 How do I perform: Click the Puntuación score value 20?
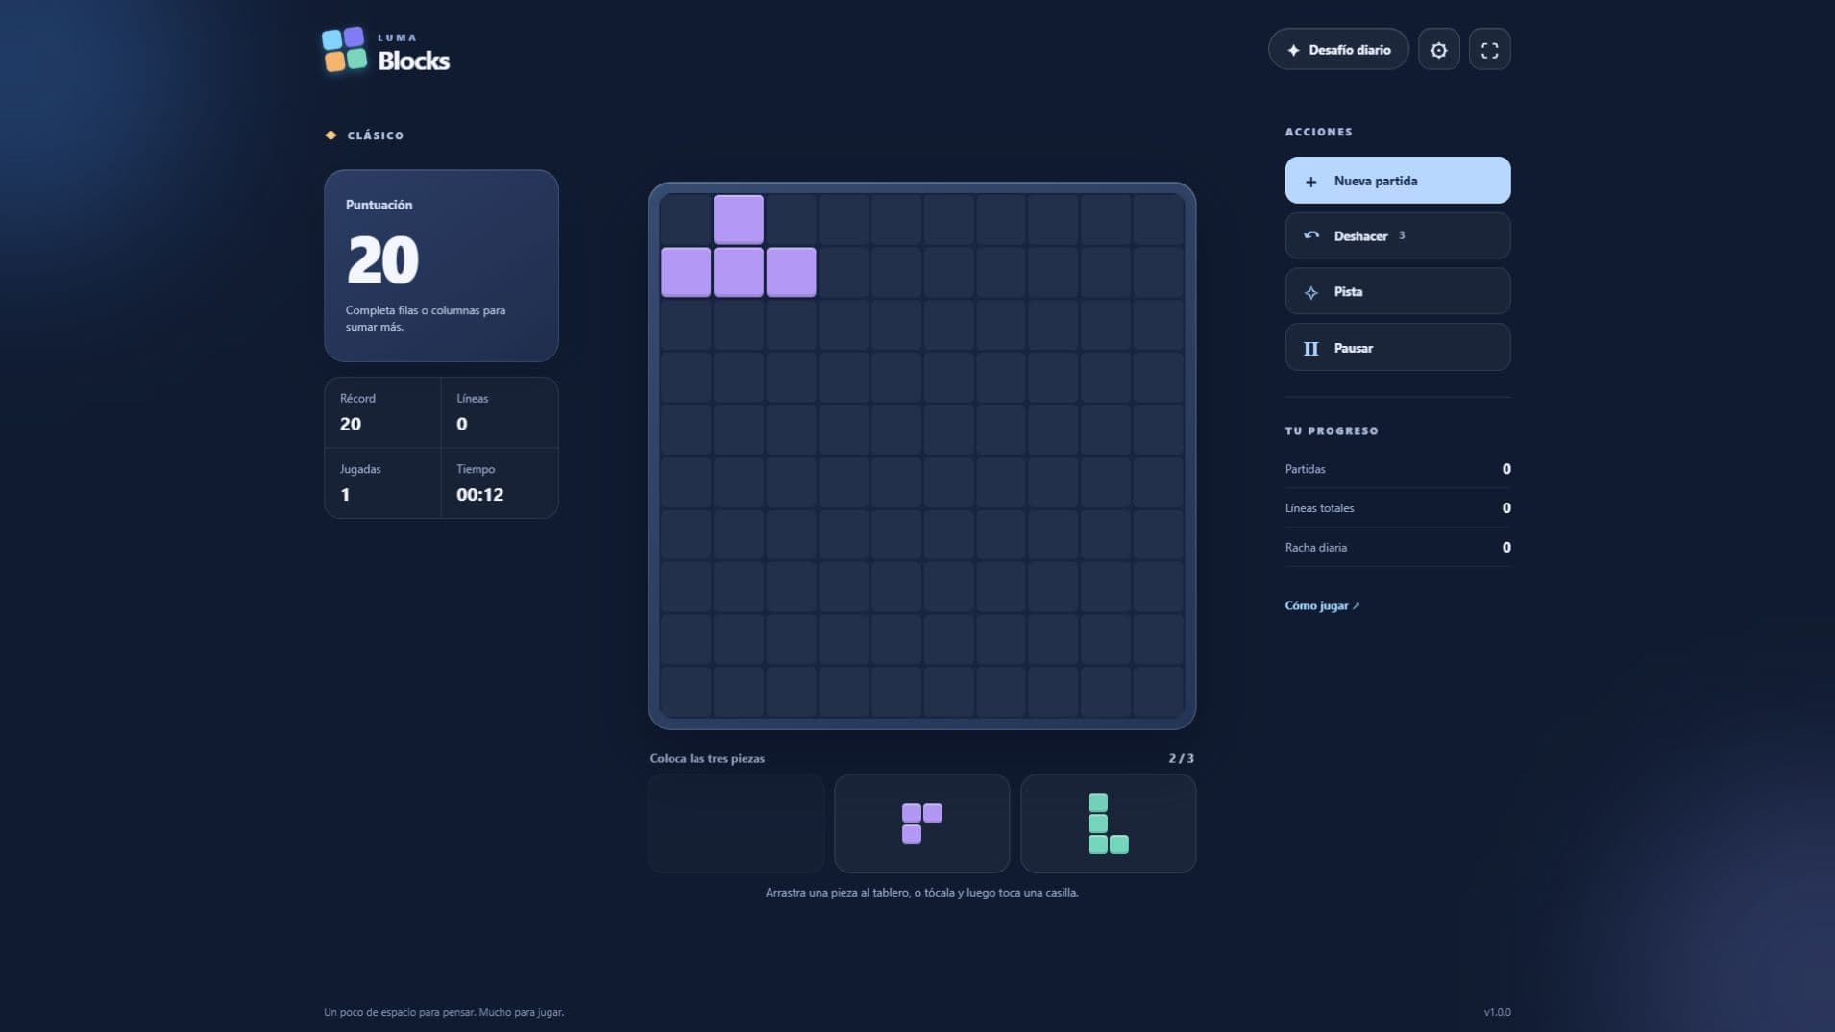(382, 260)
